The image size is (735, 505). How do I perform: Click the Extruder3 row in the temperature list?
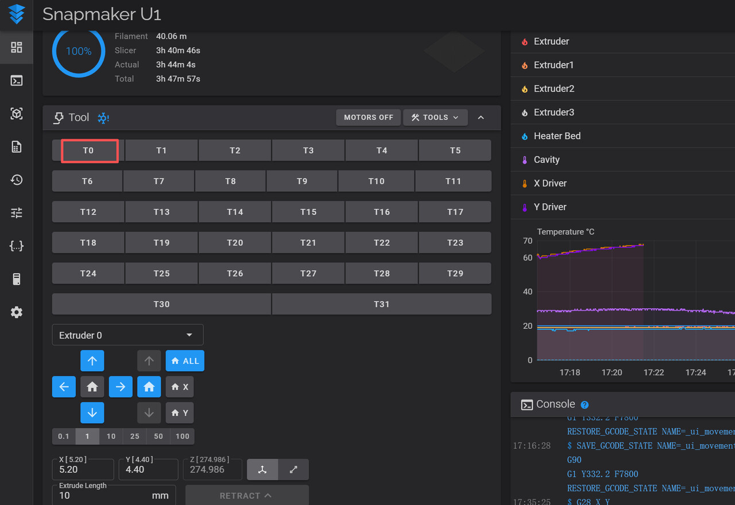tap(622, 112)
